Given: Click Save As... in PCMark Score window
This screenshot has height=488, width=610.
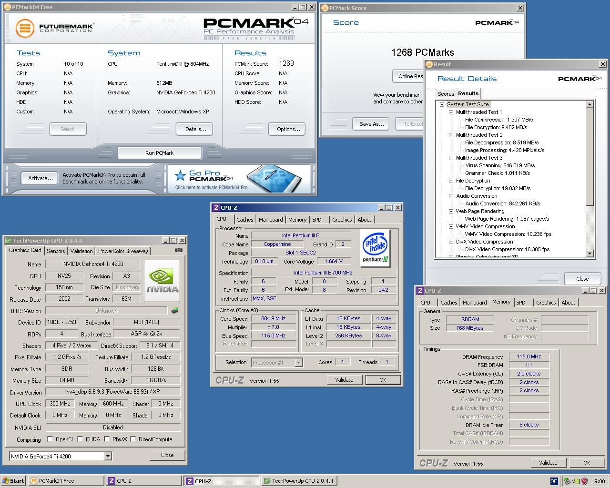Looking at the screenshot, I should (x=371, y=124).
